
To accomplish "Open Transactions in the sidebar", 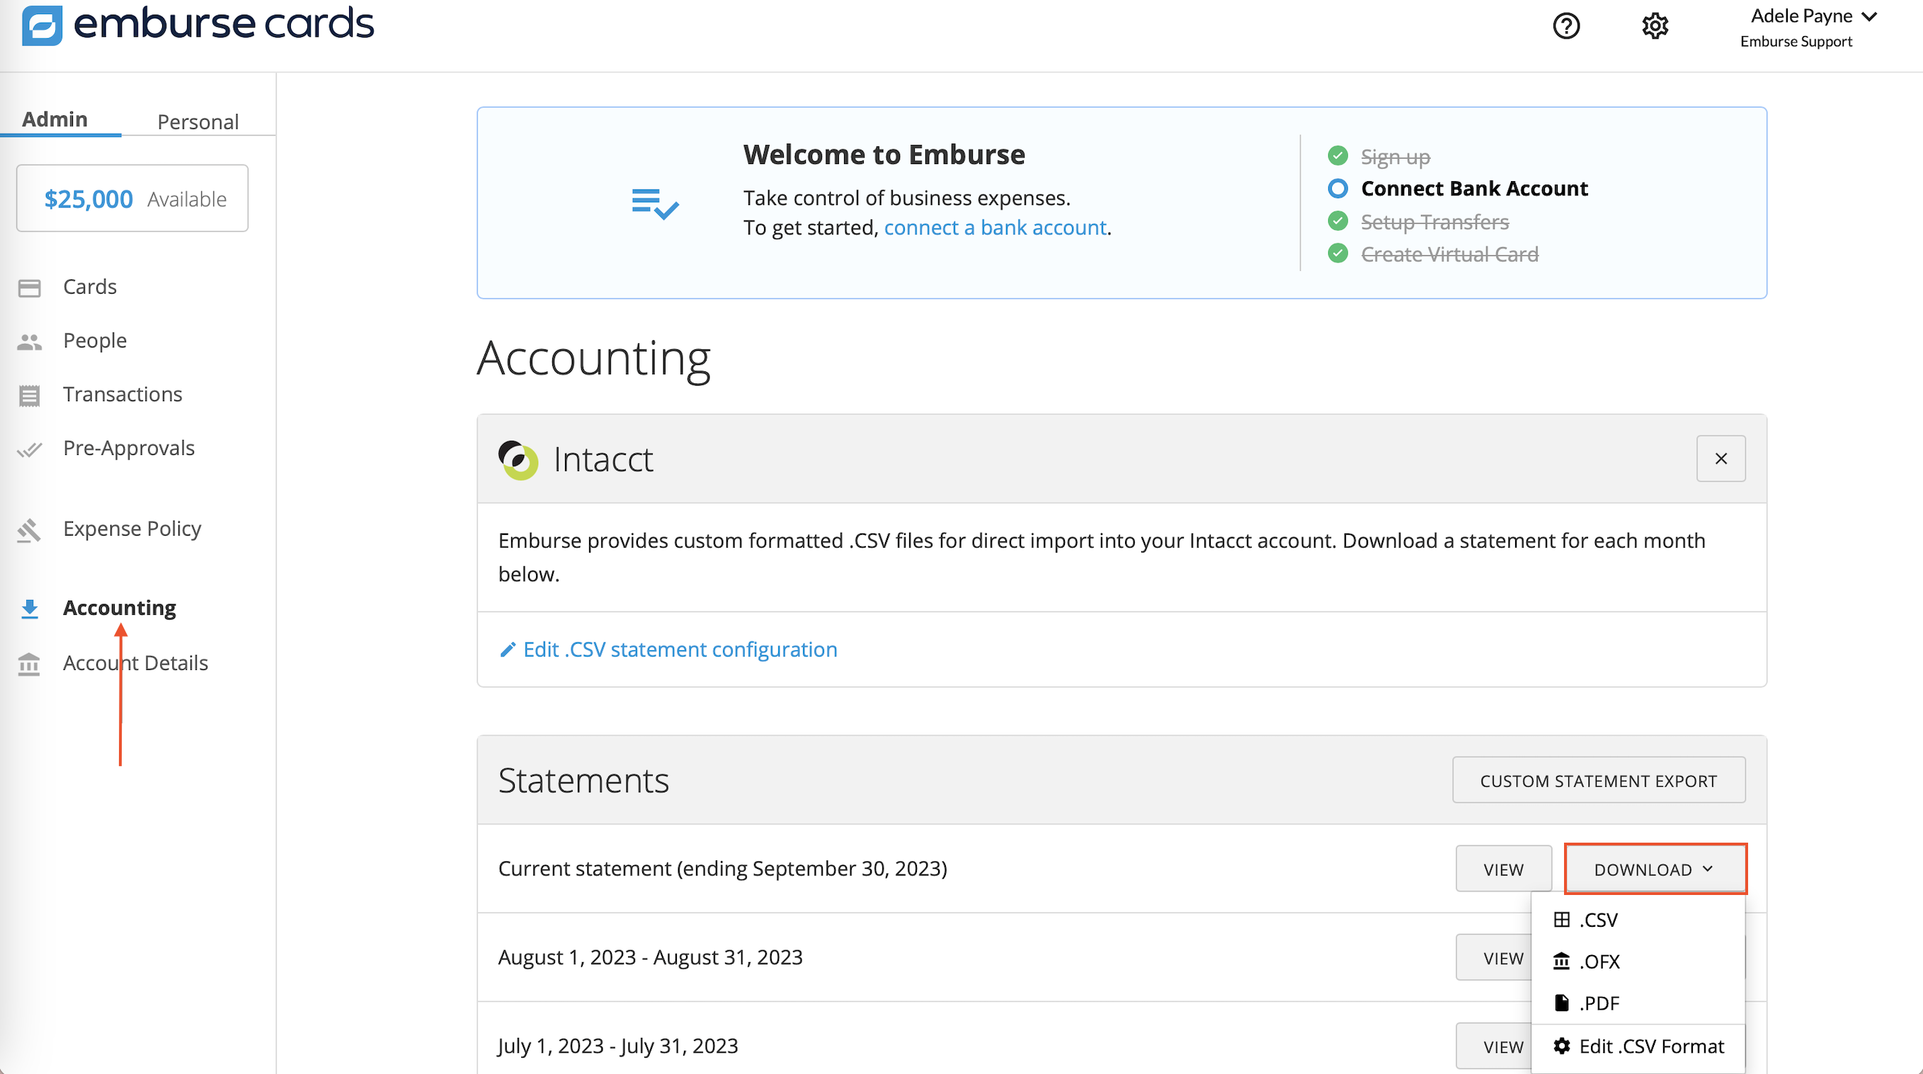I will [x=122, y=395].
